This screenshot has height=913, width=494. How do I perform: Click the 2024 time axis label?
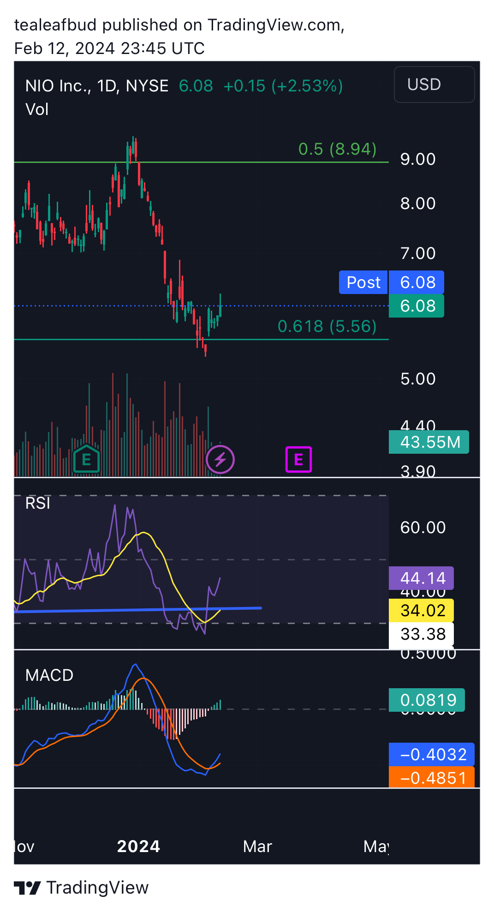(x=138, y=847)
